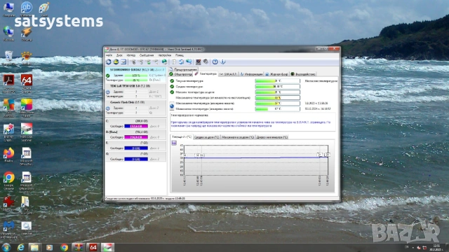Click the yellow alert toolbar icon
The image size is (449, 252).
[116, 62]
